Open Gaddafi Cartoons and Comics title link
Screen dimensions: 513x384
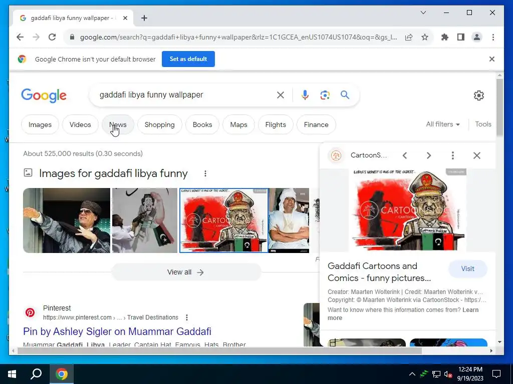tap(379, 272)
